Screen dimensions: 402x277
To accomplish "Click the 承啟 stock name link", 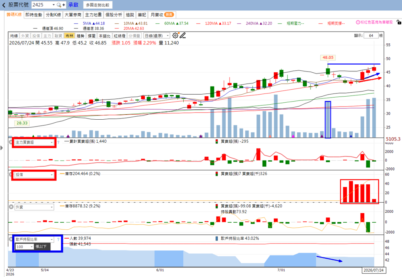I will coord(73,5).
